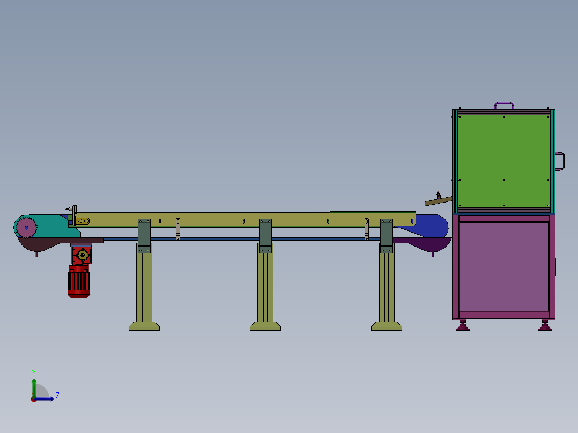578x433 pixels.
Task: Select the blue lower belt return strip
Action: point(242,239)
